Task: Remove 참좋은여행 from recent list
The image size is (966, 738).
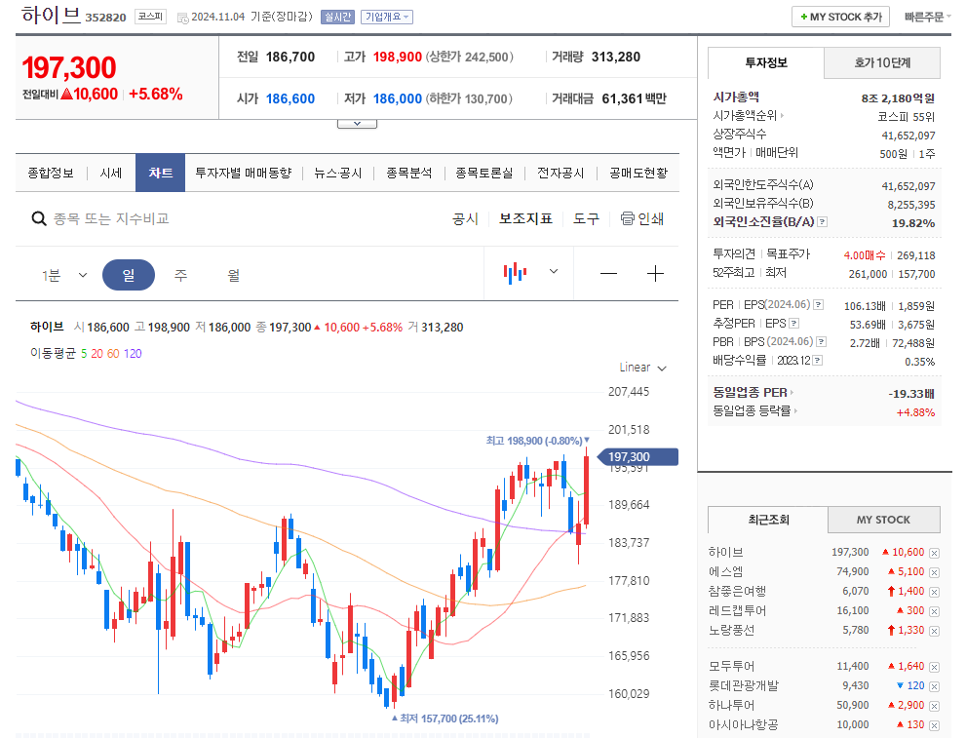Action: click(934, 592)
